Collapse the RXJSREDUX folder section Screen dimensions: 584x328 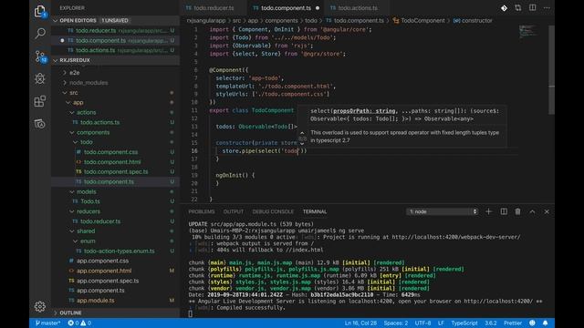tap(56, 60)
